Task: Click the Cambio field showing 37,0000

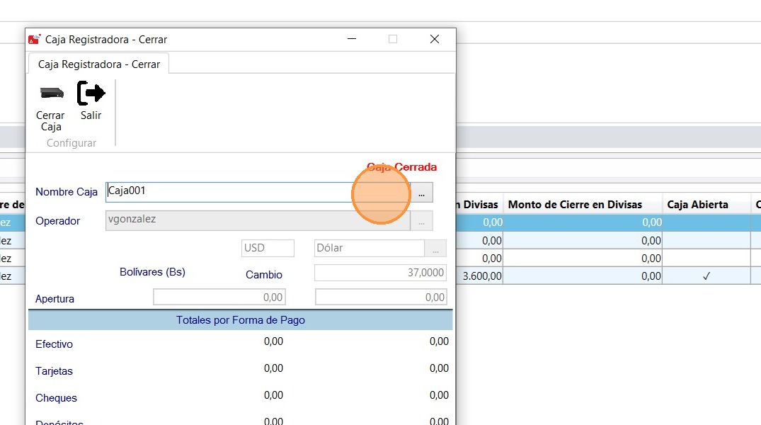Action: (x=381, y=273)
